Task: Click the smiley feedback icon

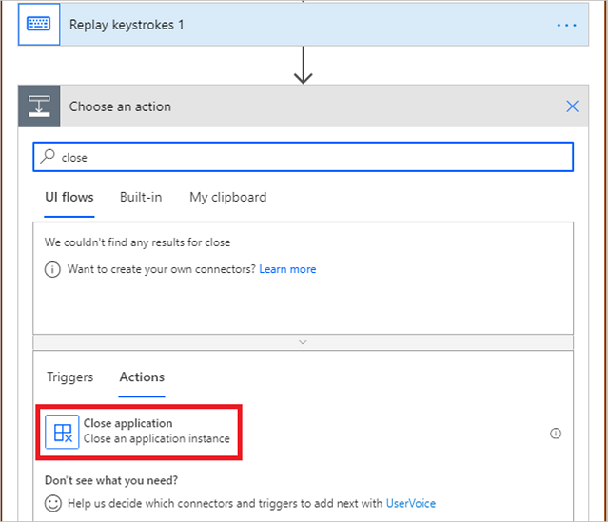Action: click(x=53, y=503)
